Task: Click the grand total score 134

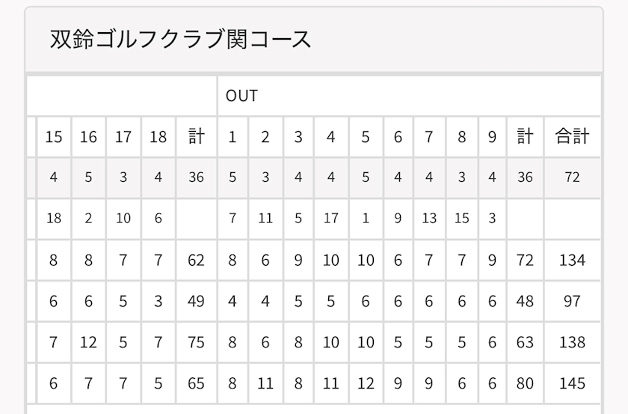Action: click(x=572, y=260)
